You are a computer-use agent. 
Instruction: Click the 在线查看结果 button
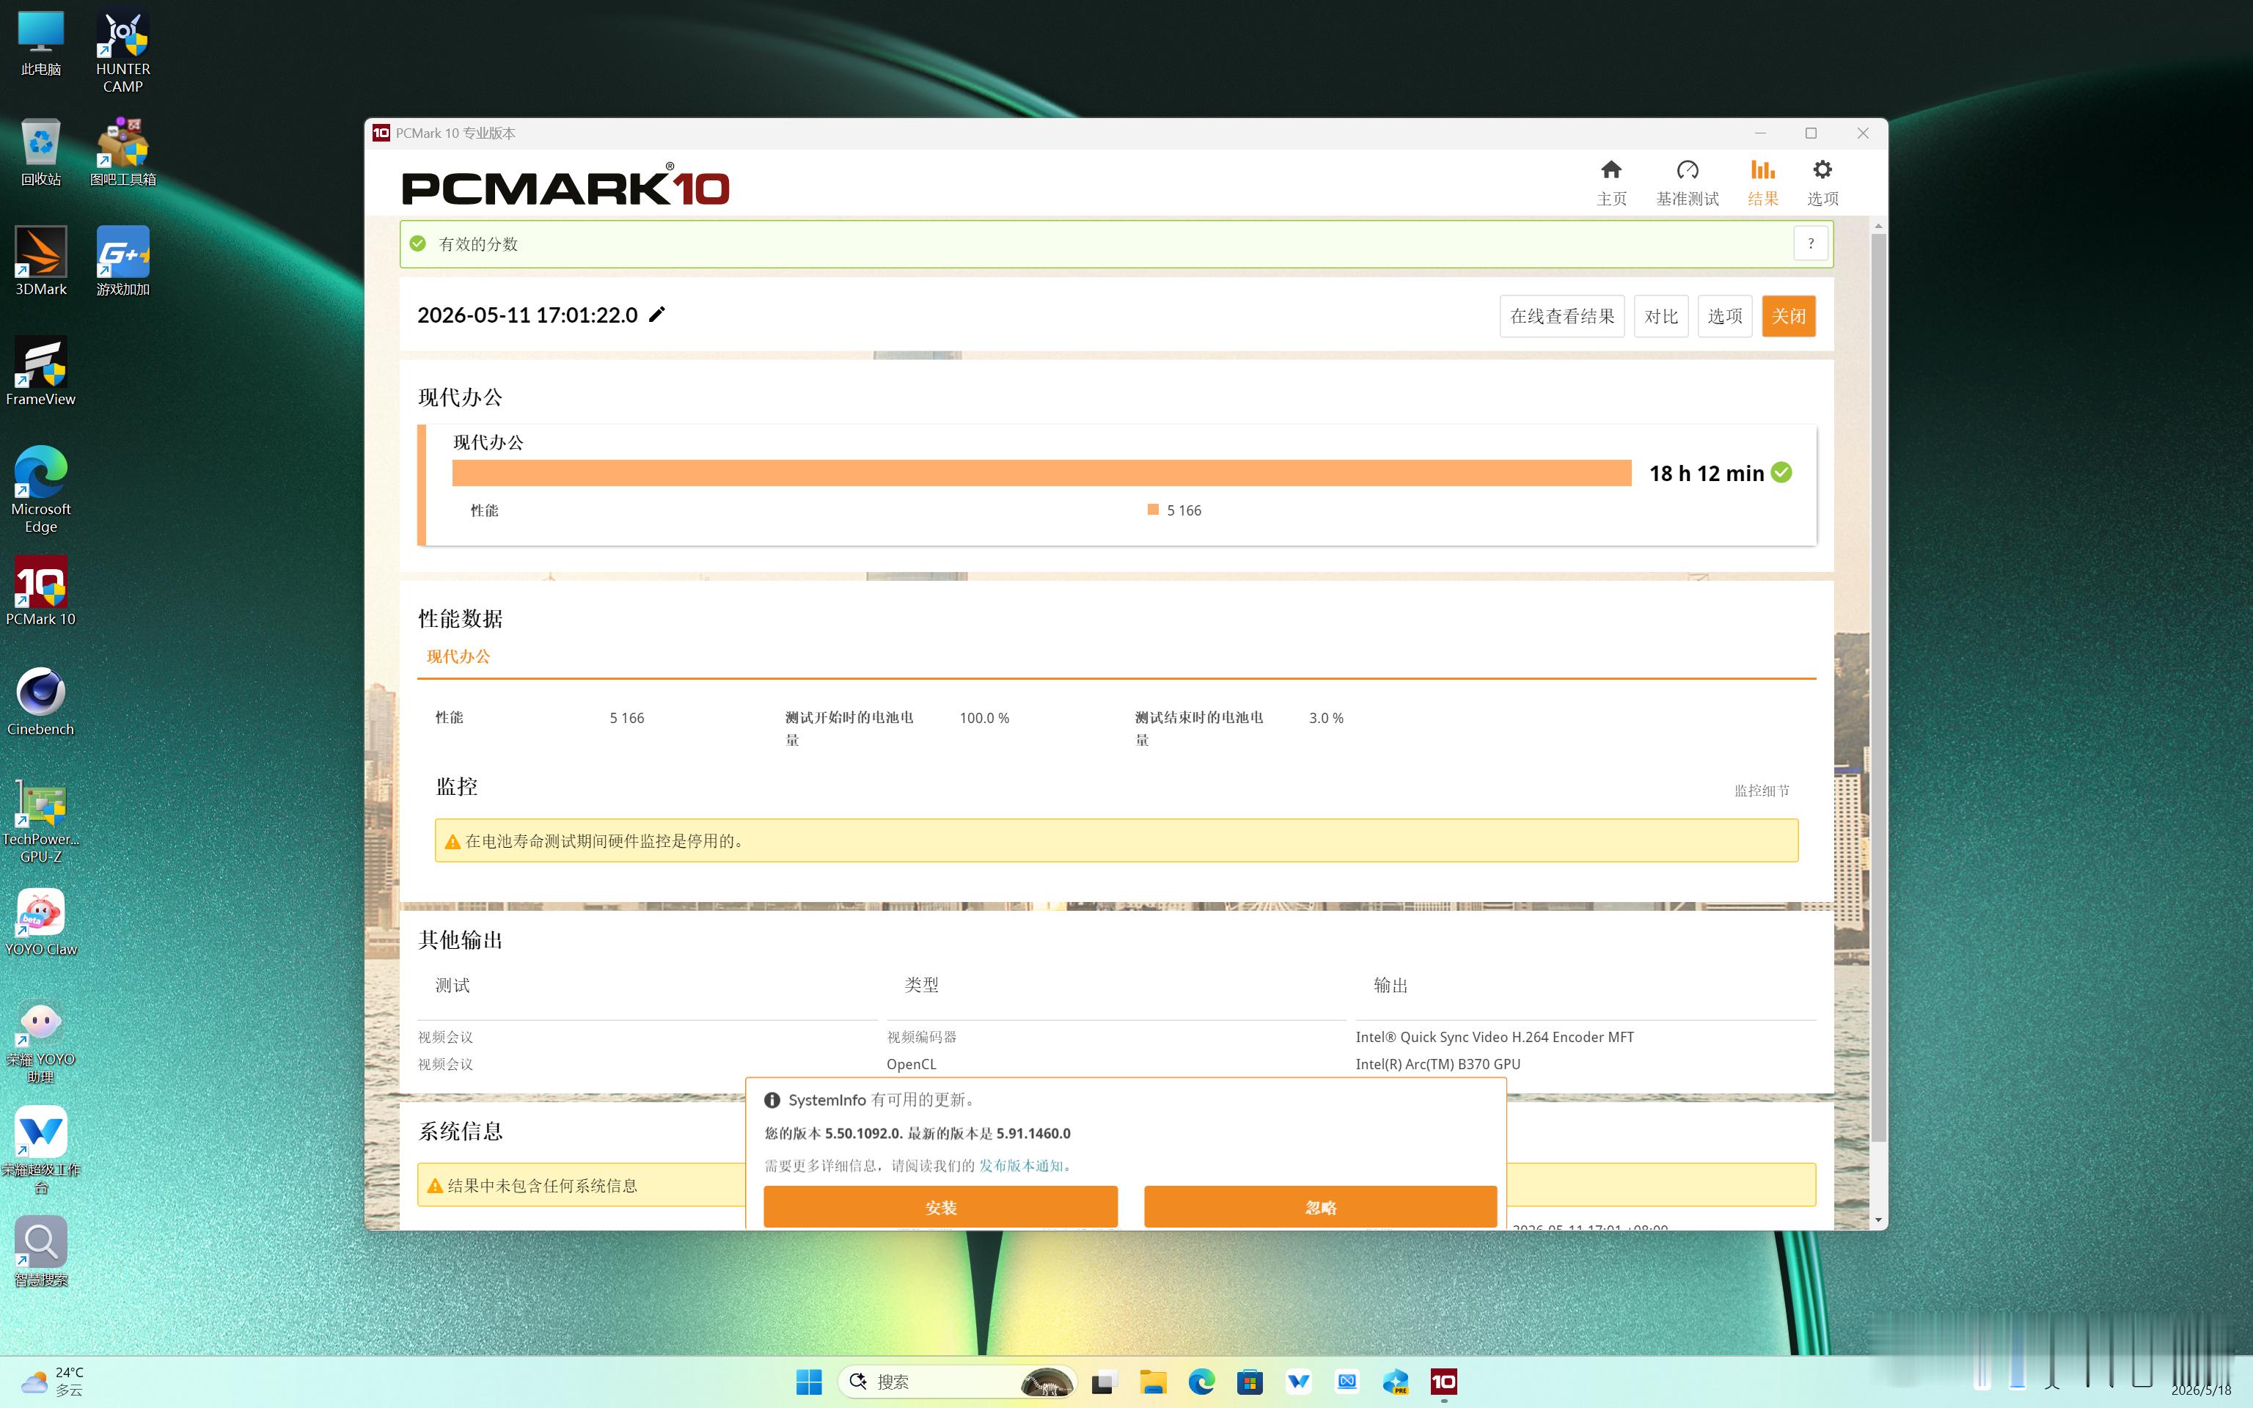[x=1561, y=317]
